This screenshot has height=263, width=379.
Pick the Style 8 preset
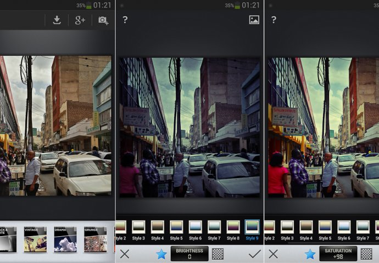[233, 227]
